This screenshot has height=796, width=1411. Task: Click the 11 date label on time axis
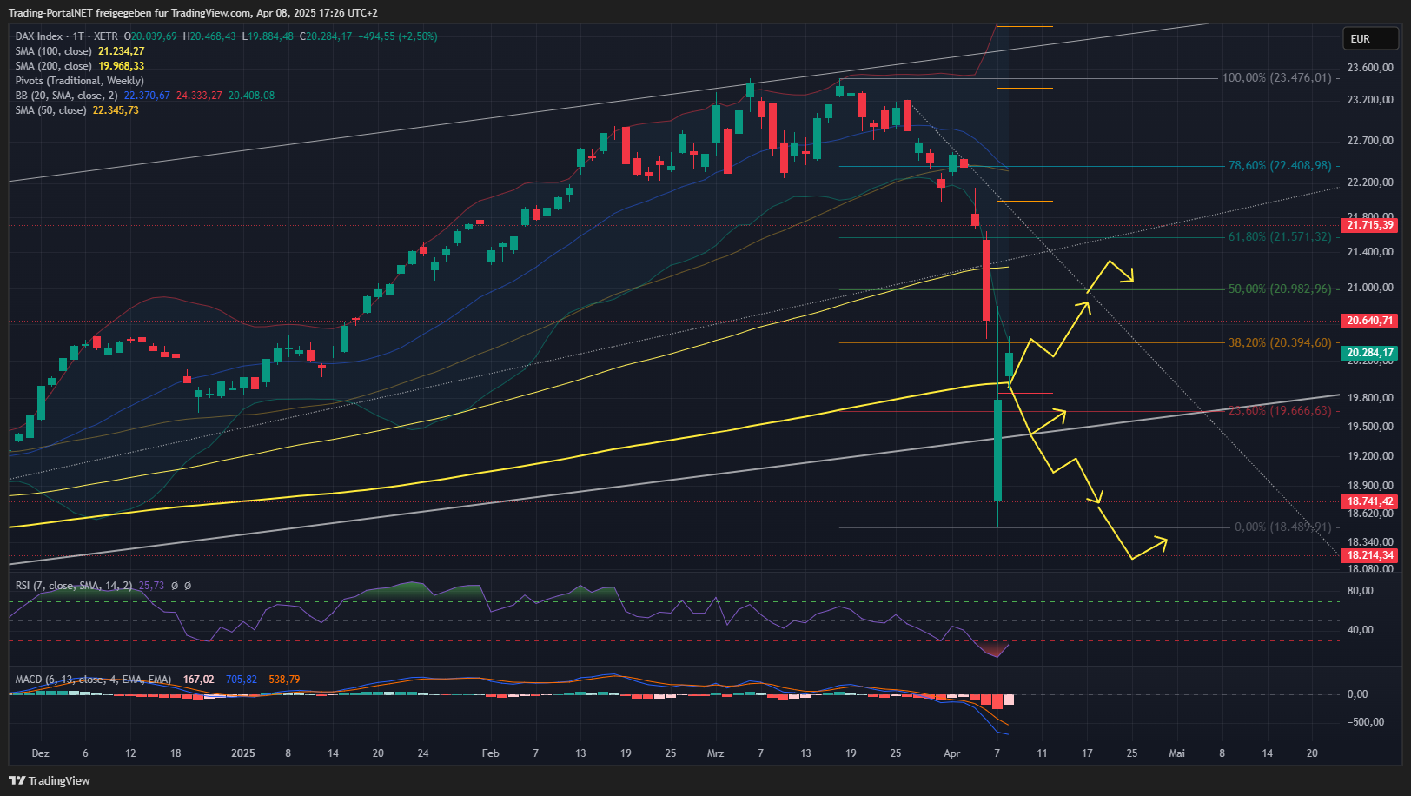pyautogui.click(x=1042, y=753)
